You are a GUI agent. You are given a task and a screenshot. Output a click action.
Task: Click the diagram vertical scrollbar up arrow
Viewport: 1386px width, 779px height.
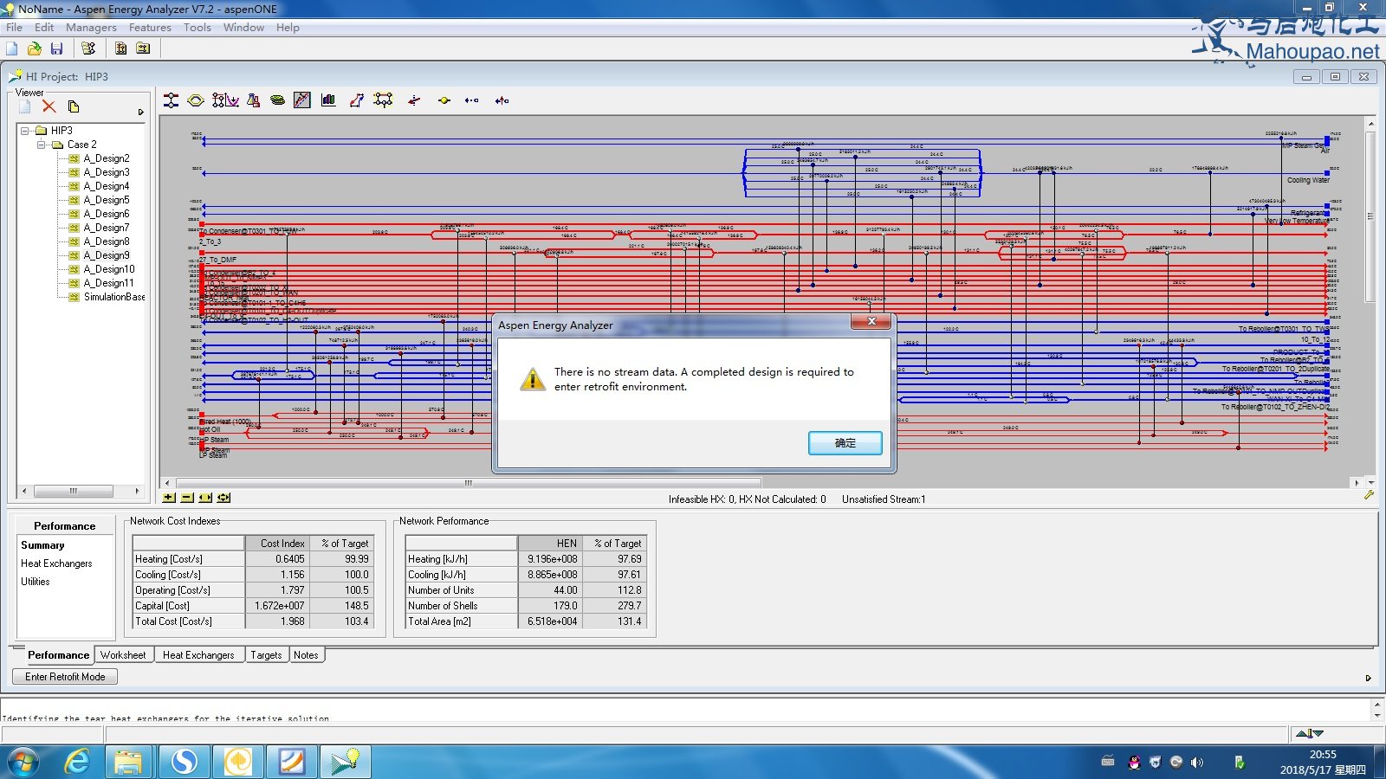pos(1370,124)
